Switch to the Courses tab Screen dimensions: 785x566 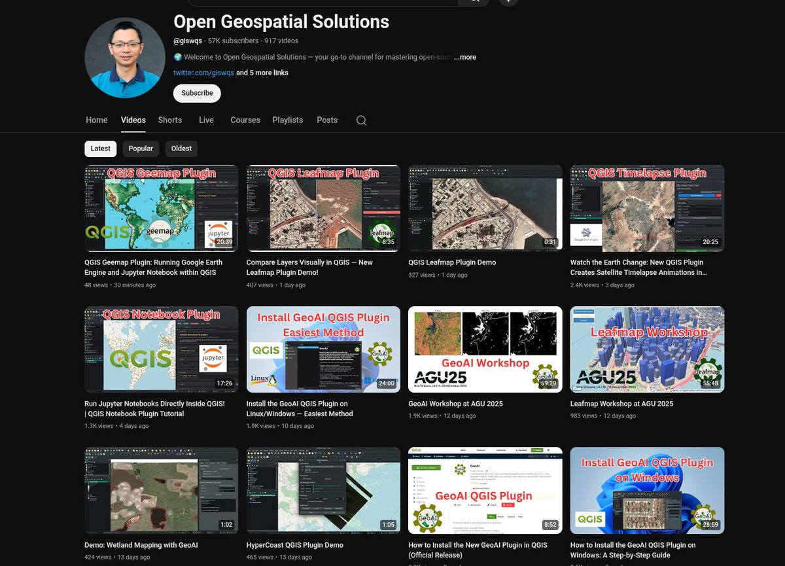(245, 120)
